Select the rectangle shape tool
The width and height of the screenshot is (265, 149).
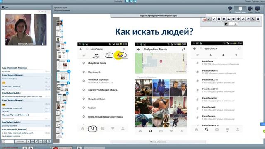pyautogui.click(x=219, y=19)
